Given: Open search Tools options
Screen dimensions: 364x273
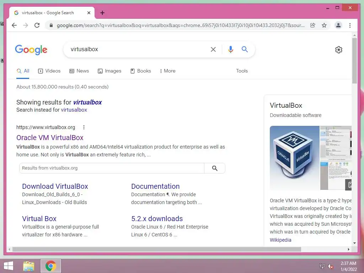Looking at the screenshot, I should pos(242,71).
